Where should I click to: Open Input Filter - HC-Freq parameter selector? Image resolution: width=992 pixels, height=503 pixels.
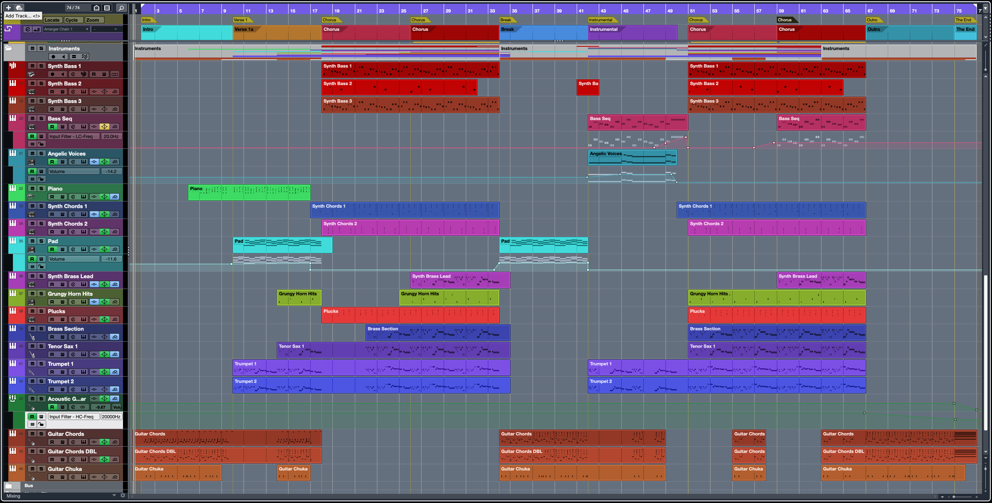[x=74, y=417]
